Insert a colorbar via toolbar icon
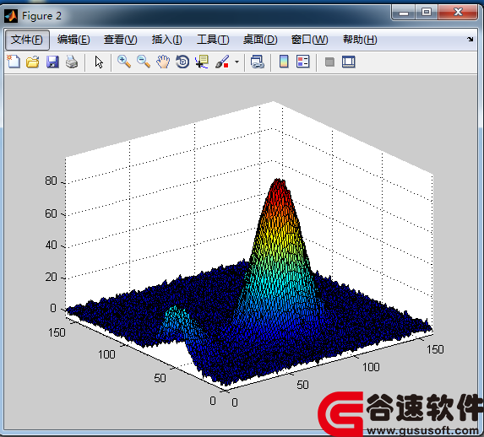The width and height of the screenshot is (484, 437). click(284, 62)
